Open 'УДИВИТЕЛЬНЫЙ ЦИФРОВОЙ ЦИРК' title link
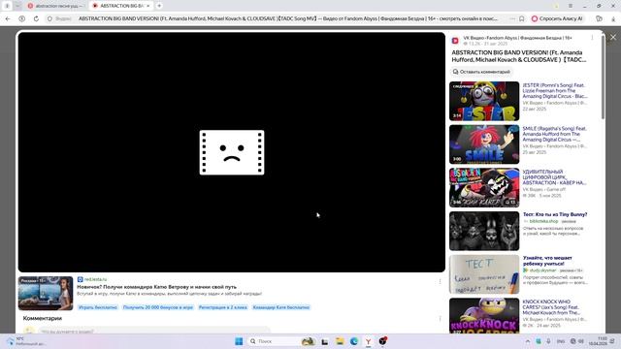The height and width of the screenshot is (349, 621). [554, 177]
